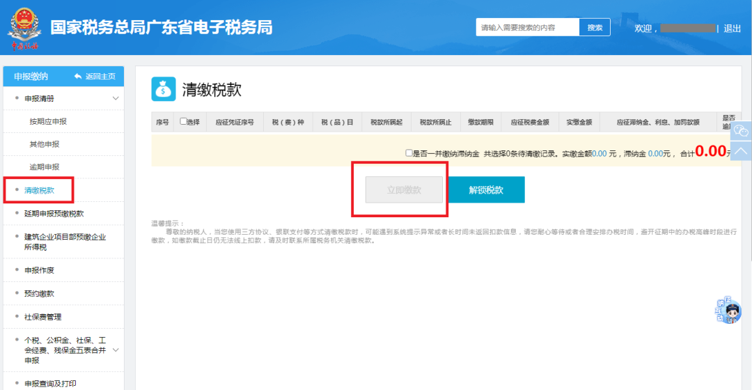Open the tax assistant mascot icon
752x390 pixels.
coord(729,311)
